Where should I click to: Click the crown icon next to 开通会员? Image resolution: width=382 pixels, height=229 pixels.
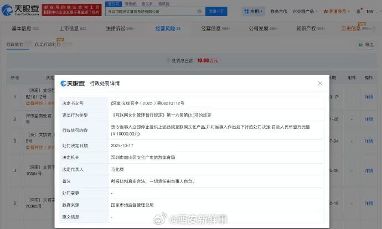coord(326,12)
